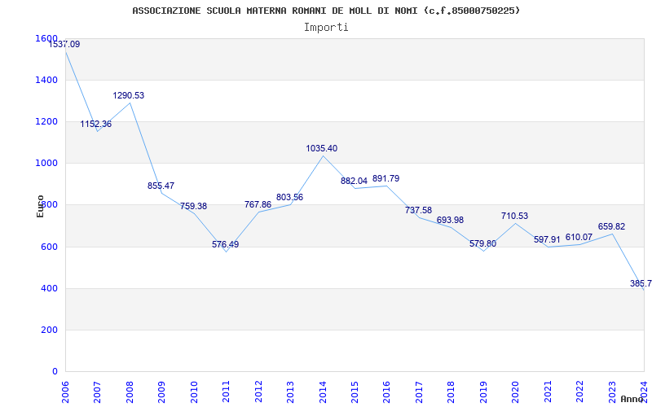Screen dimensions: 652x407
Task: Click the 2016 x-axis year label
Action: tap(386, 392)
